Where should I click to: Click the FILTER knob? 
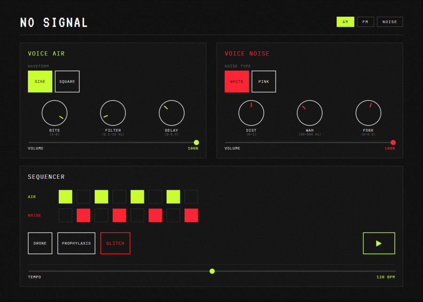(113, 113)
